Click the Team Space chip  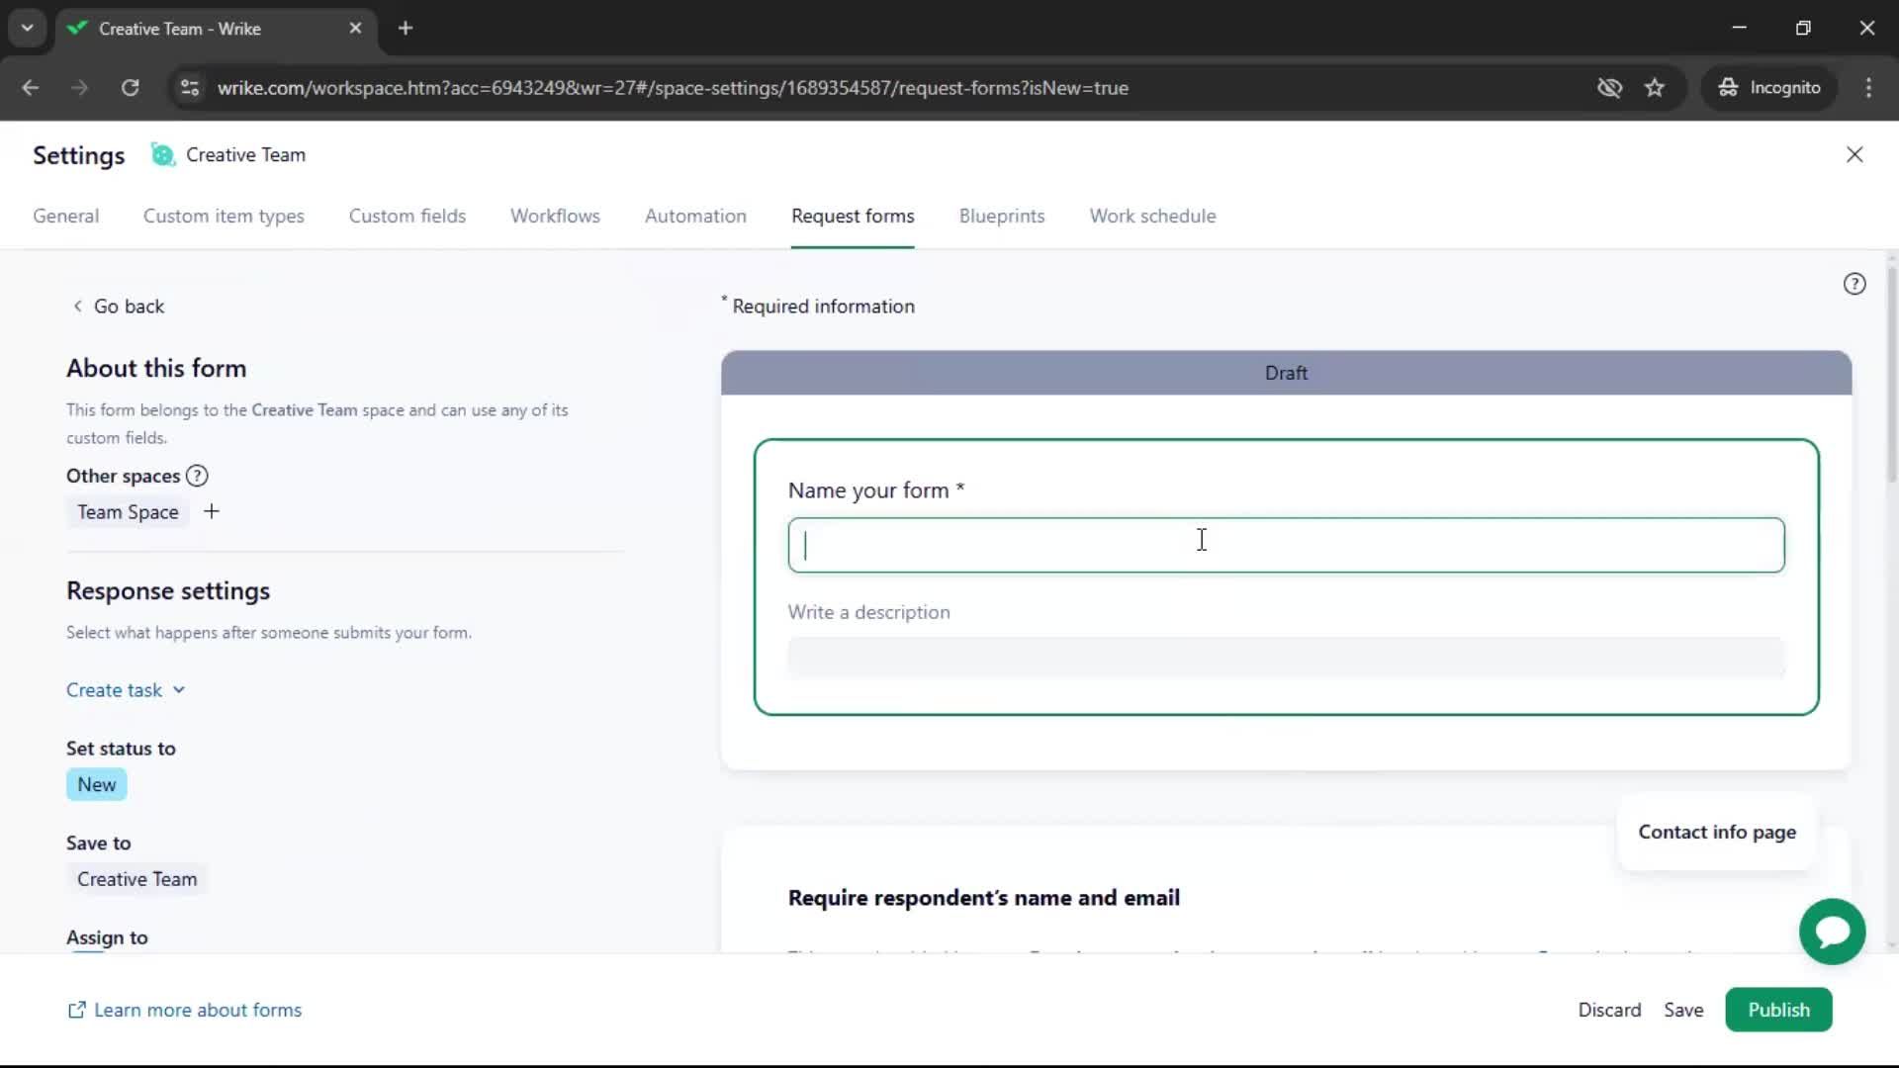pyautogui.click(x=128, y=512)
